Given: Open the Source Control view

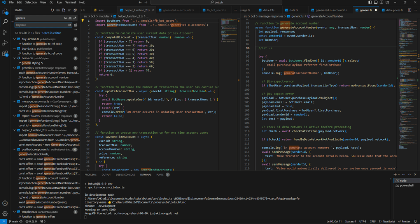Looking at the screenshot, I should click(x=5, y=32).
